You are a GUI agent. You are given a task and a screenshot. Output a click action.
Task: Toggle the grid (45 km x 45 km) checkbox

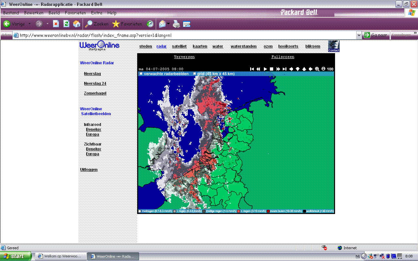195,74
